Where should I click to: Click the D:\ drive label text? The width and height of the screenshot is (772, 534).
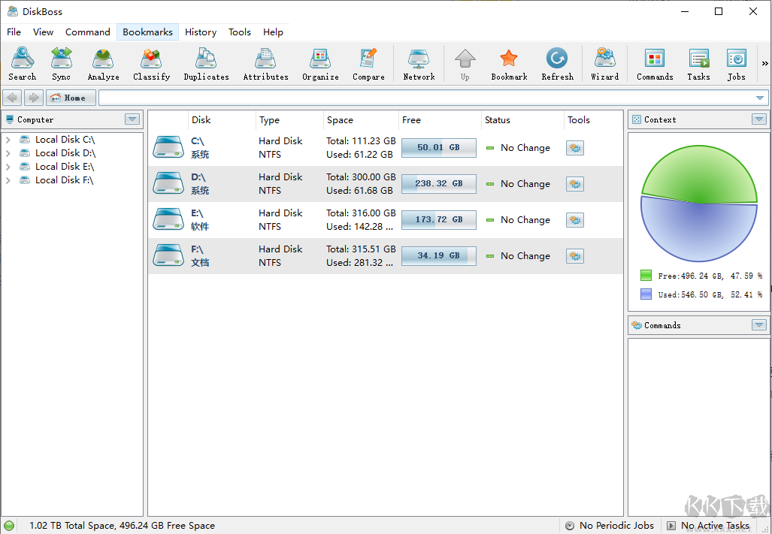198,177
